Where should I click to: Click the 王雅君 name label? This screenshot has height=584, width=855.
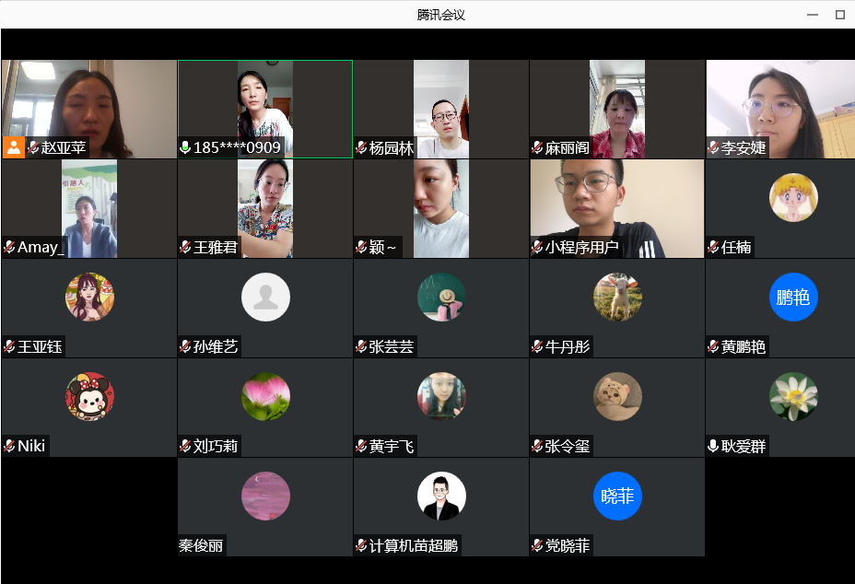click(x=216, y=248)
